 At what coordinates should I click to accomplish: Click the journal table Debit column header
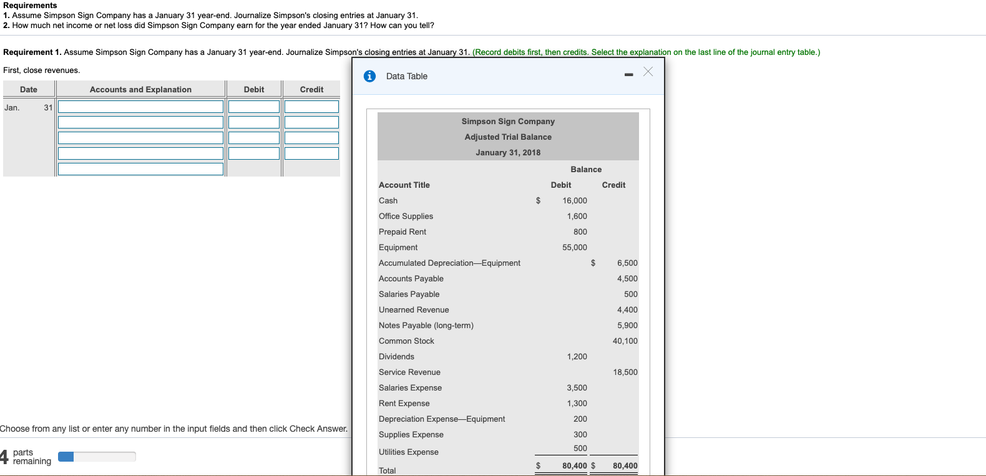click(x=254, y=89)
